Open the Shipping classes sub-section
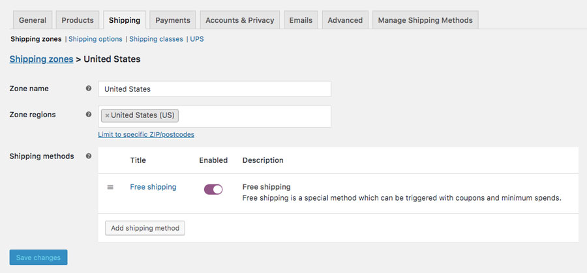 click(x=156, y=39)
